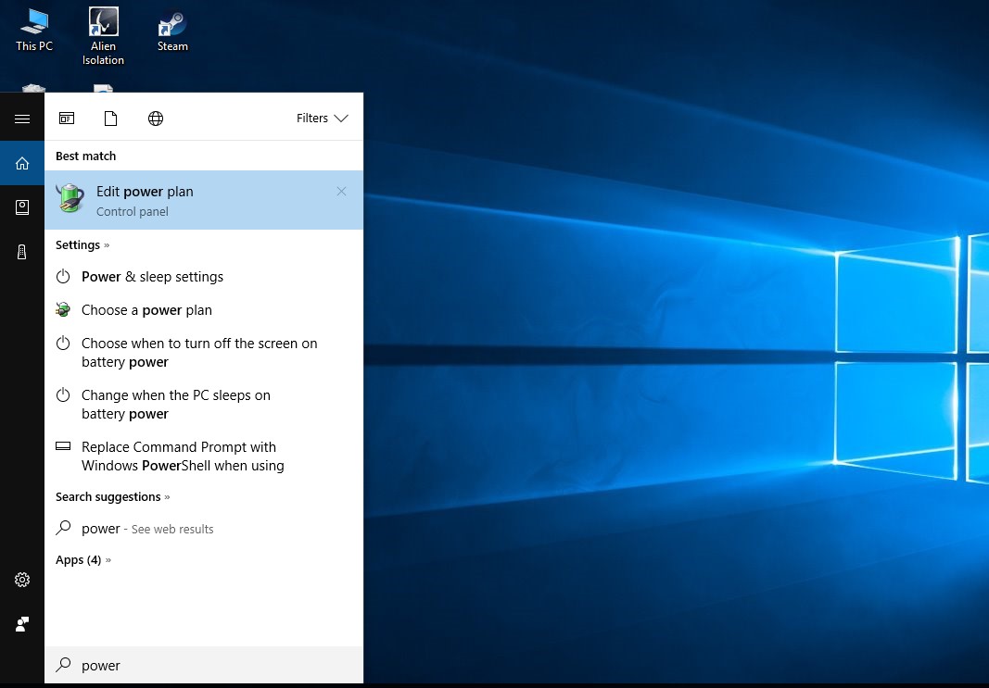Dismiss the Edit power plan result with X
Image resolution: width=989 pixels, height=688 pixels.
341,192
